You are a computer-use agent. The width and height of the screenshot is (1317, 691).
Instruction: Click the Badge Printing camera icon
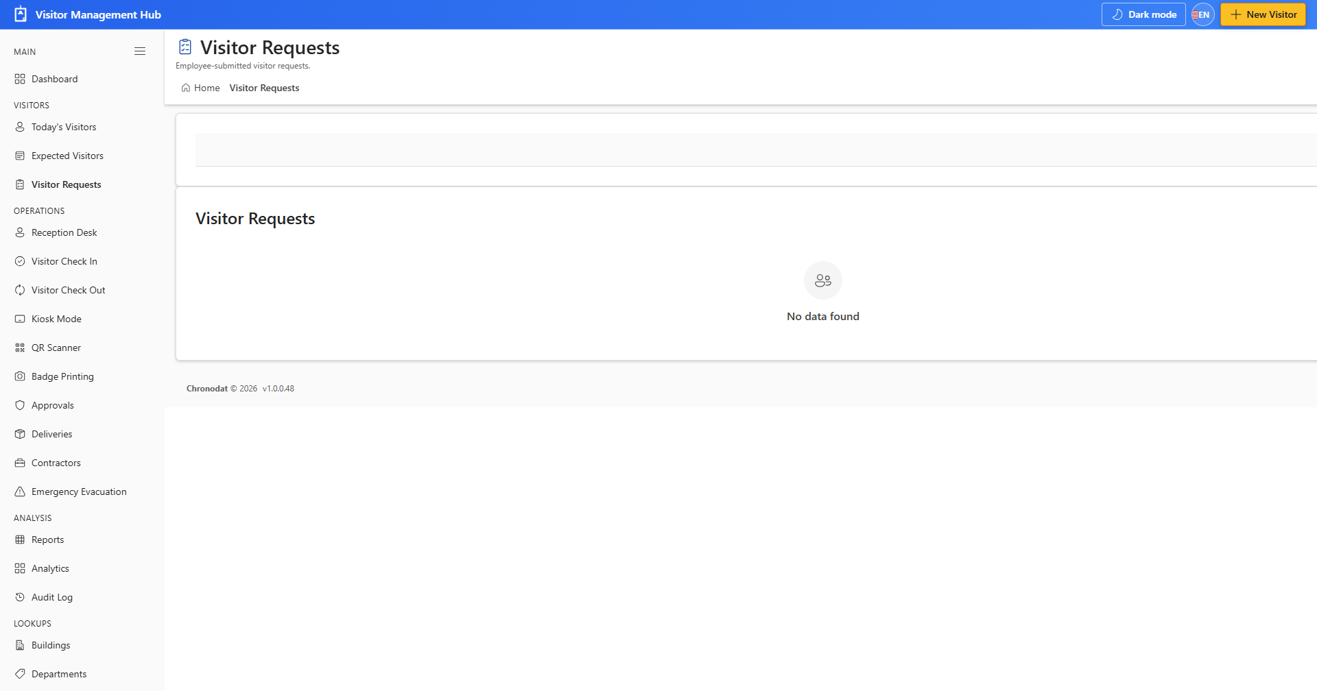20,376
